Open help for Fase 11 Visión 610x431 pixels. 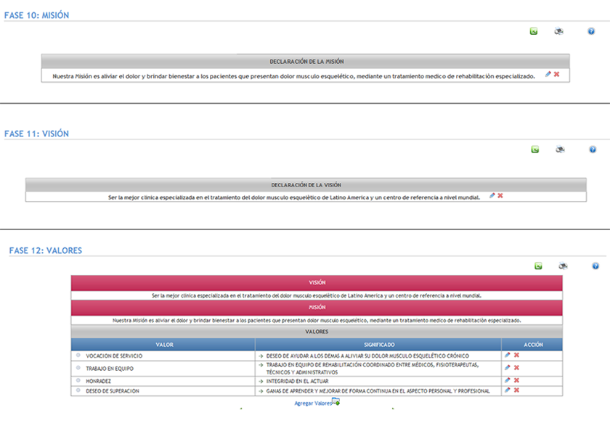591,149
